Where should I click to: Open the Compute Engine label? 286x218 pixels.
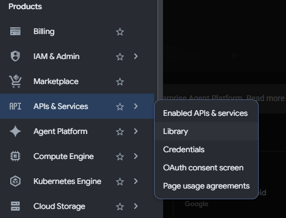point(64,157)
